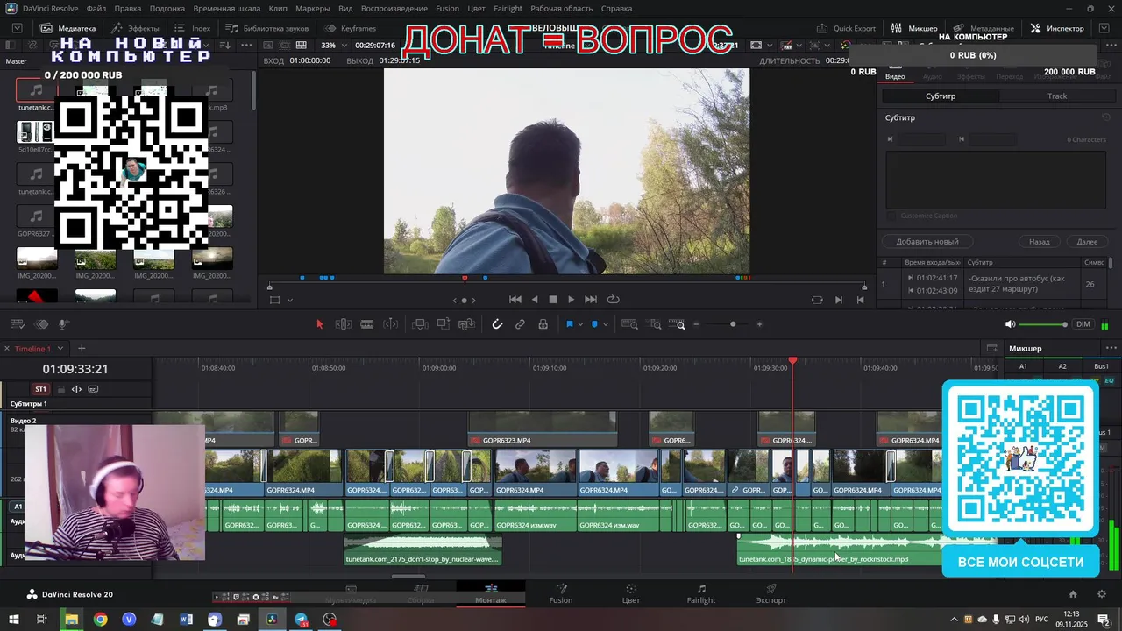Adjust the timeline zoom slider
Screen dimensions: 1122x631
pos(733,324)
